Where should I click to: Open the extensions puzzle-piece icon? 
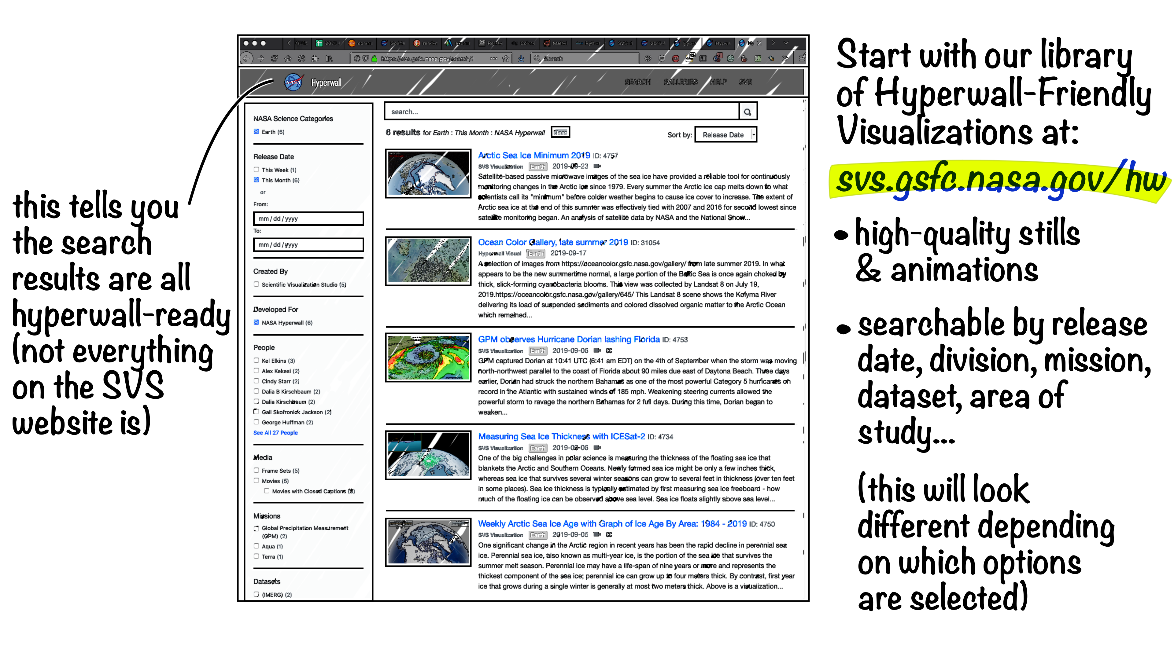click(315, 58)
